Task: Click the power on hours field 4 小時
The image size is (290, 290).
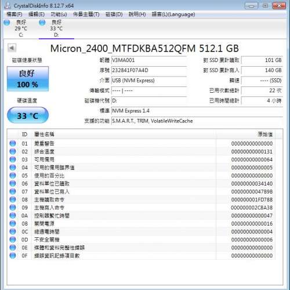Action: coord(262,100)
